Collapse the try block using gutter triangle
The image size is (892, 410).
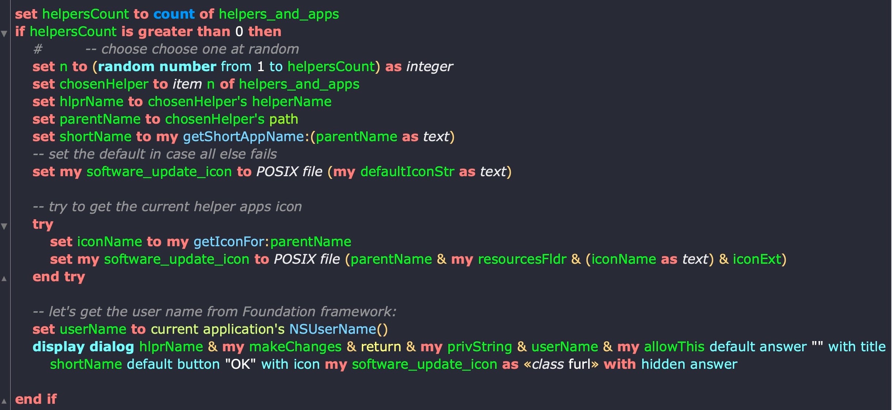[x=4, y=226]
